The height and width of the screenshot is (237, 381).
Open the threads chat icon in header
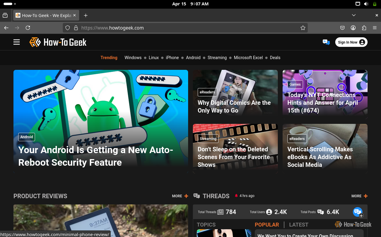[326, 42]
